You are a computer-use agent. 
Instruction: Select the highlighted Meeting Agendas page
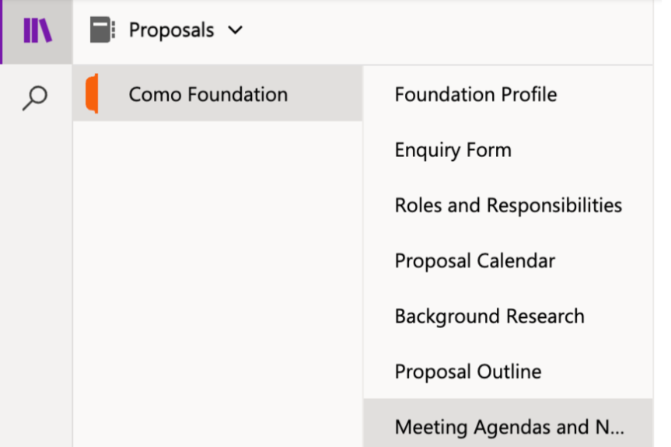pyautogui.click(x=509, y=427)
